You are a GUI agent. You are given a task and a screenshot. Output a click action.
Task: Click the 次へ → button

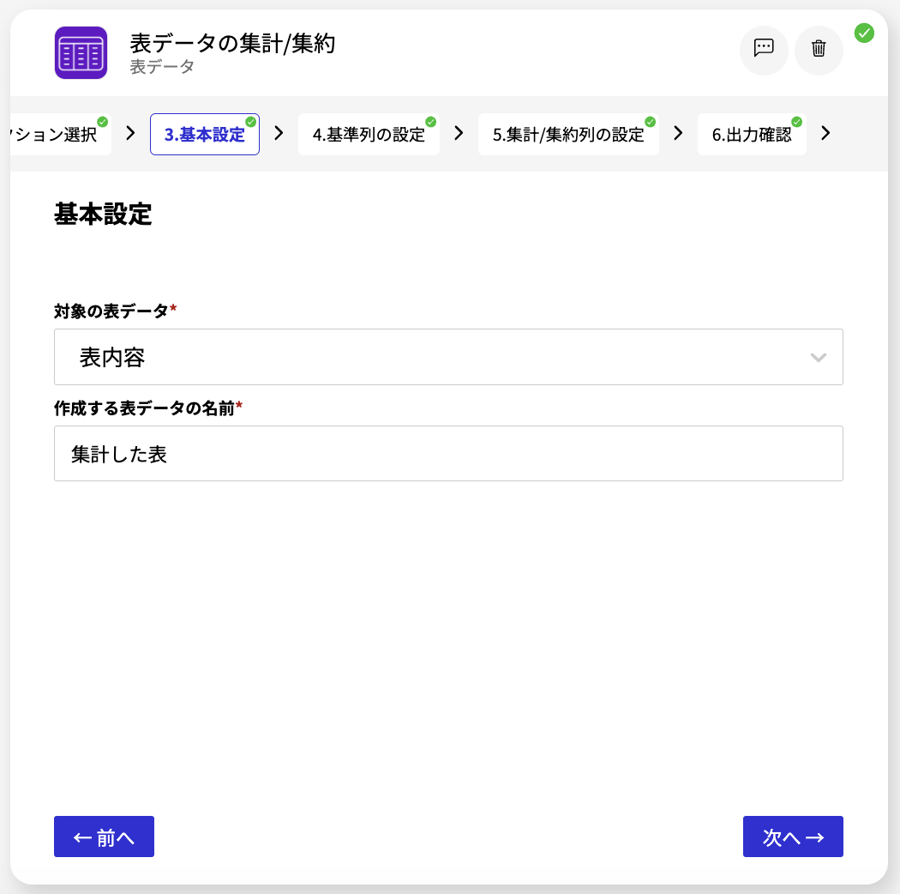coord(793,837)
